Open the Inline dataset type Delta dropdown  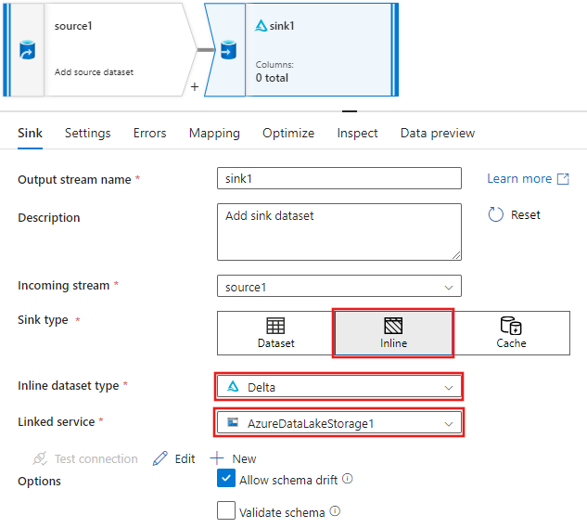click(339, 387)
